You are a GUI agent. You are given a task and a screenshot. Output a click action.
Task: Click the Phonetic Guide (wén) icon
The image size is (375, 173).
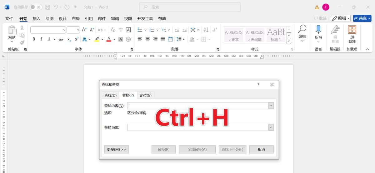click(x=121, y=30)
